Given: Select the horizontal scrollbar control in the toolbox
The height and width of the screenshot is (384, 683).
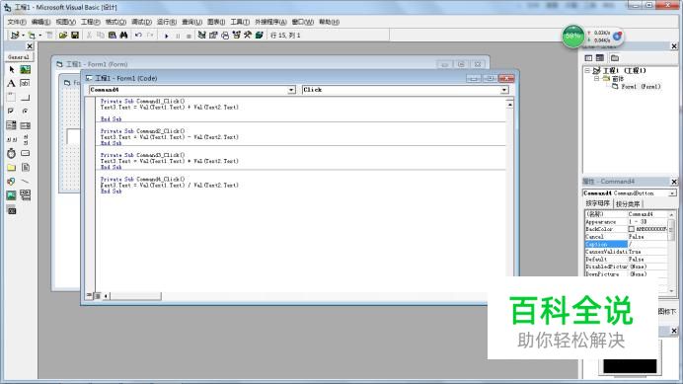Looking at the screenshot, I should (x=11, y=139).
